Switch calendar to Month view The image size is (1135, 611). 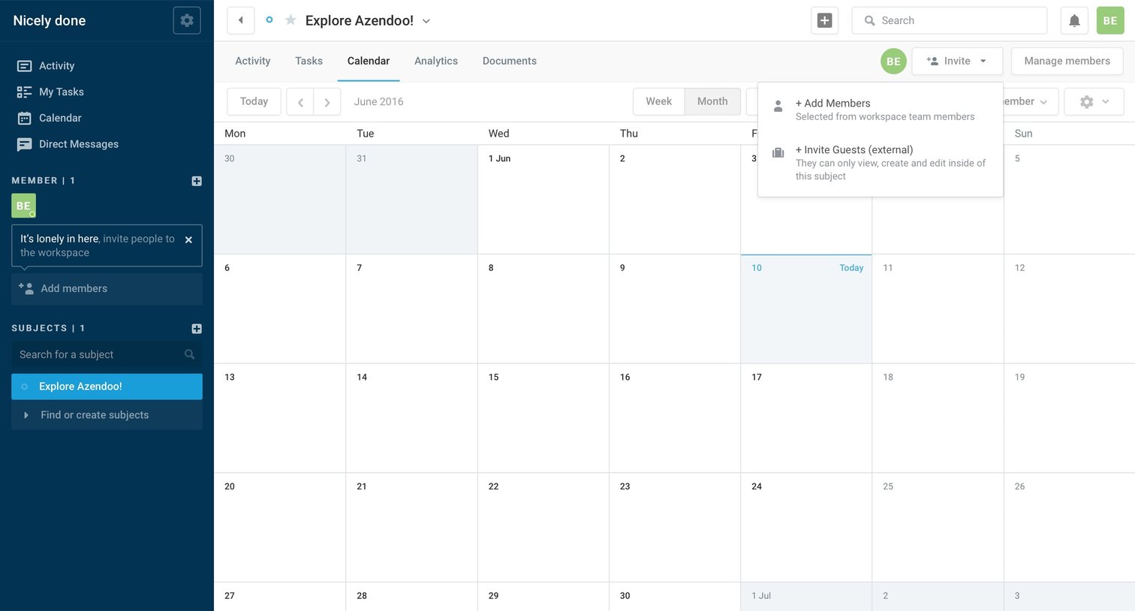pos(712,101)
